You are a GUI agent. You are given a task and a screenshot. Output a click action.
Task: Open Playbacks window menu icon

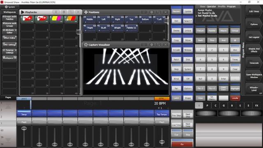56,12
